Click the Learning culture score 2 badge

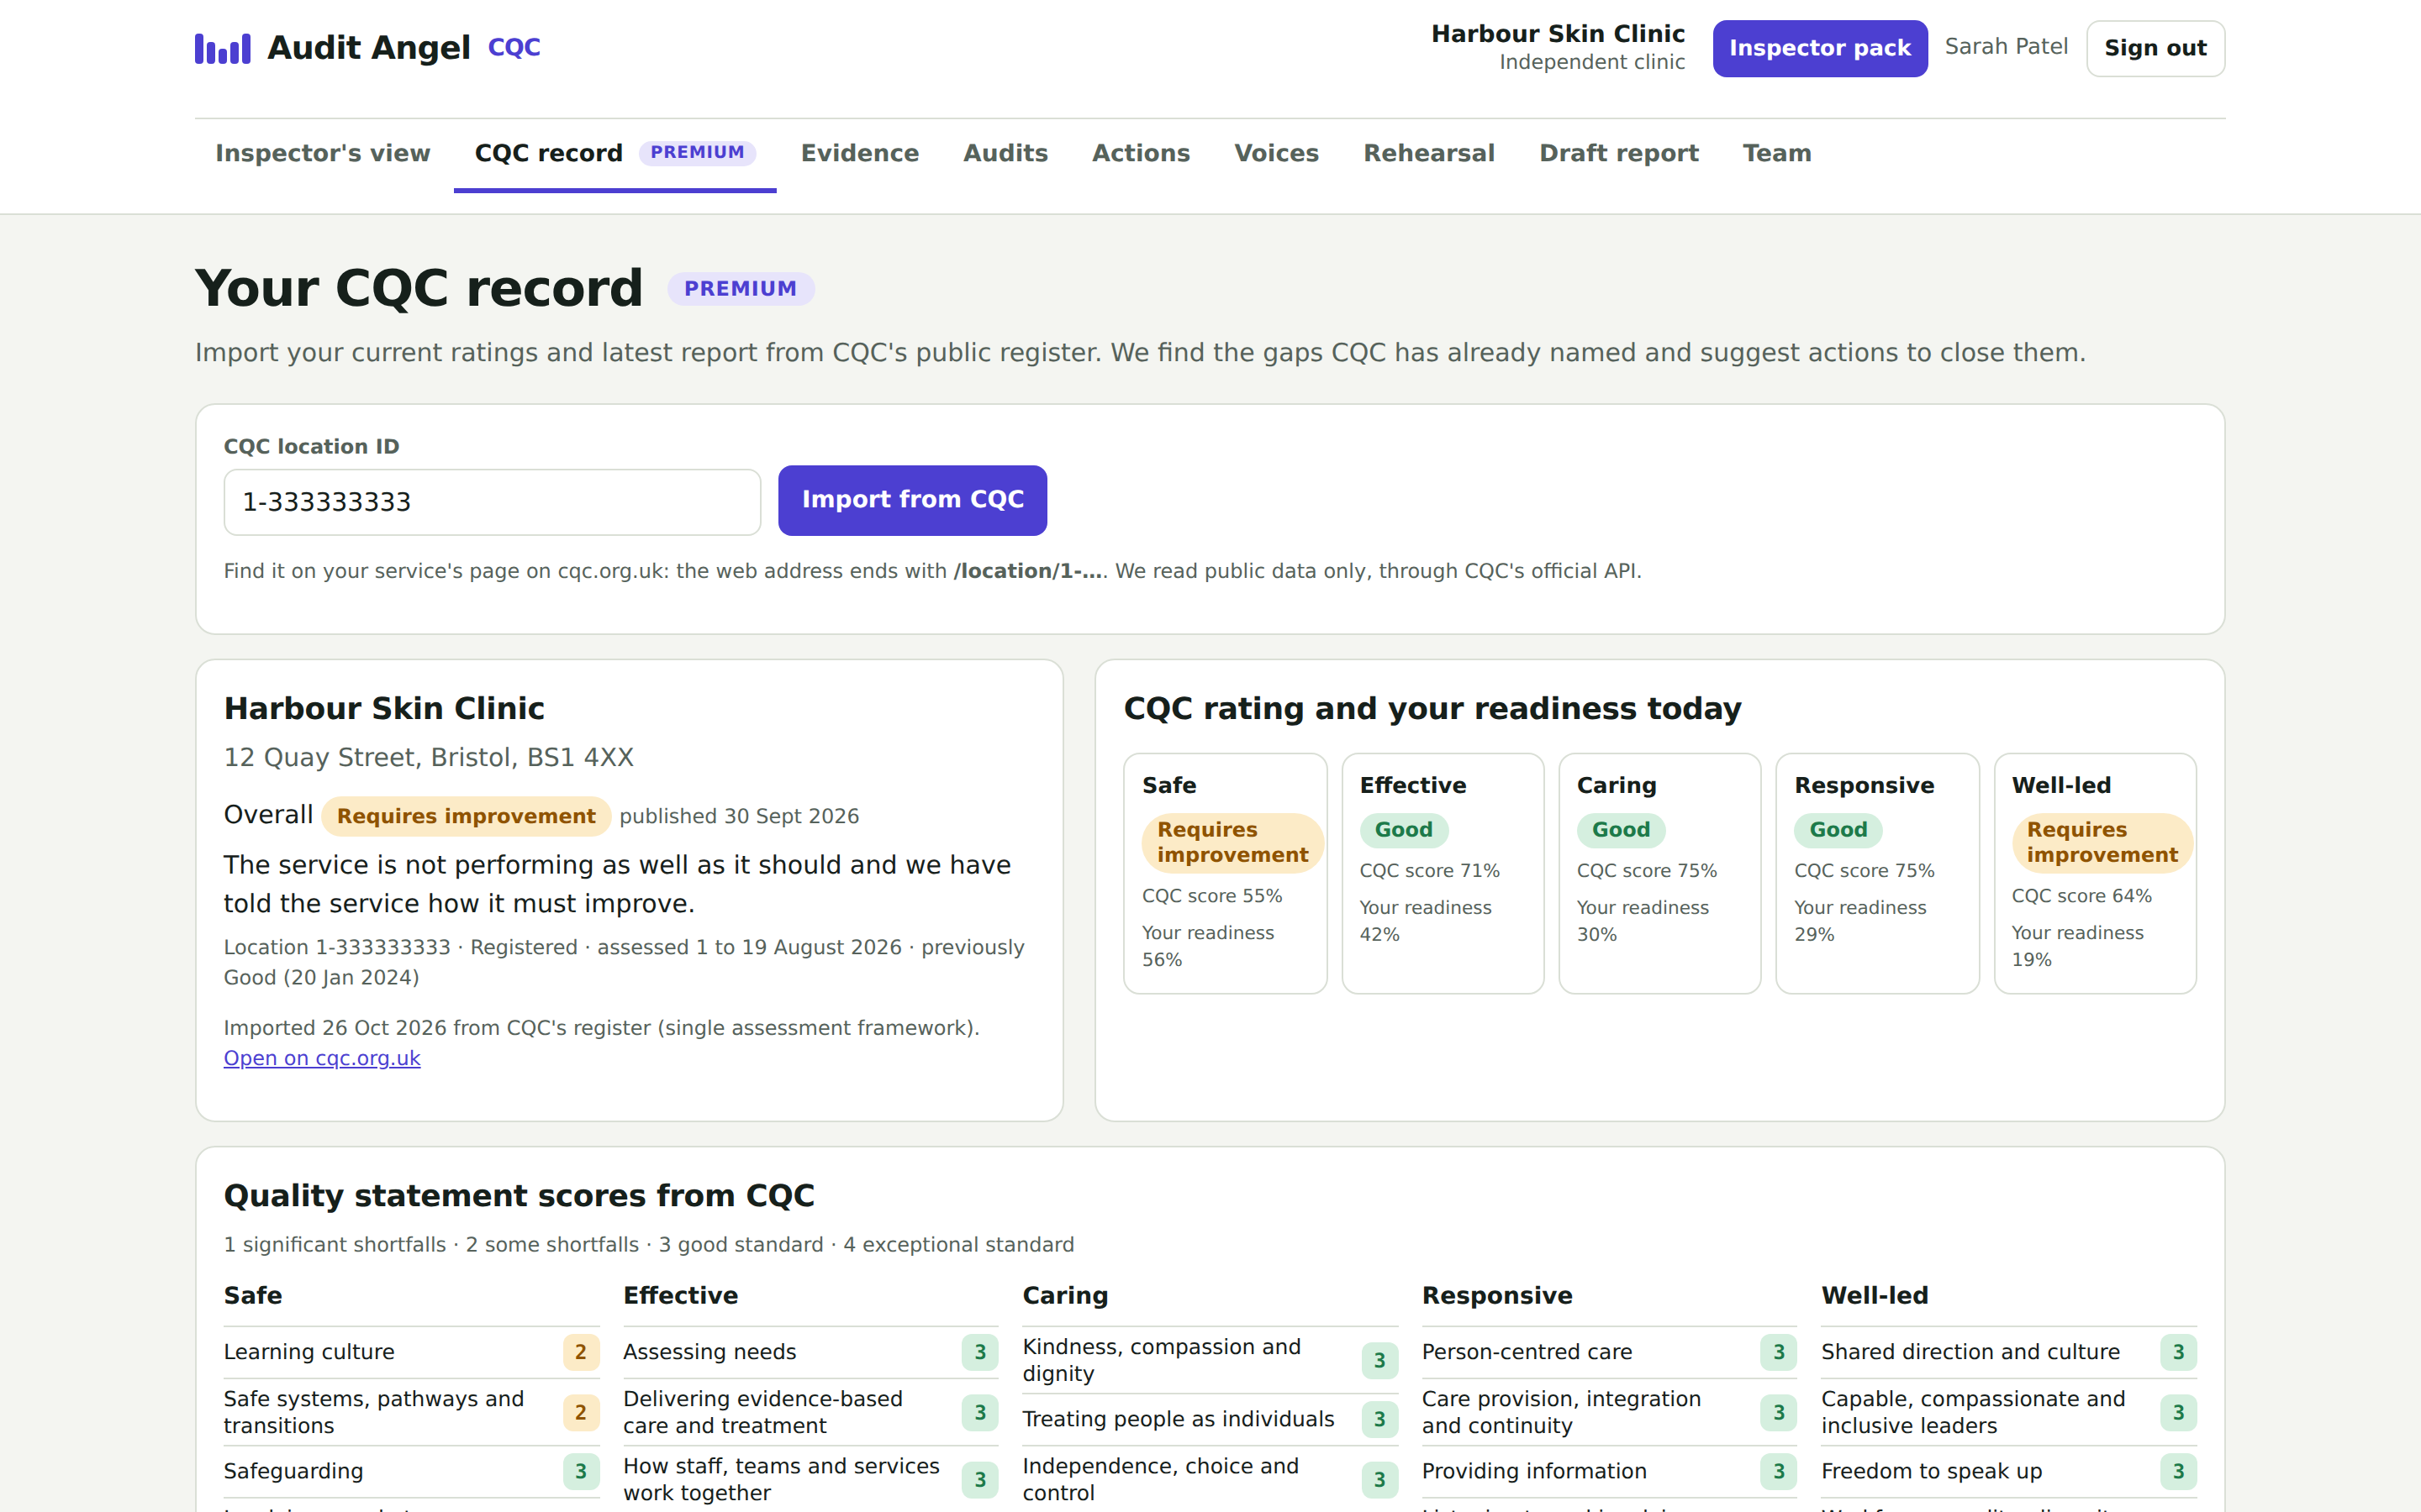[580, 1352]
